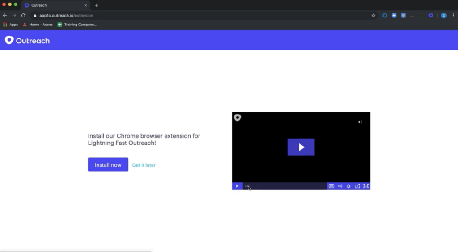Toggle closed captions on the video
Image resolution: width=458 pixels, height=252 pixels.
[x=331, y=186]
